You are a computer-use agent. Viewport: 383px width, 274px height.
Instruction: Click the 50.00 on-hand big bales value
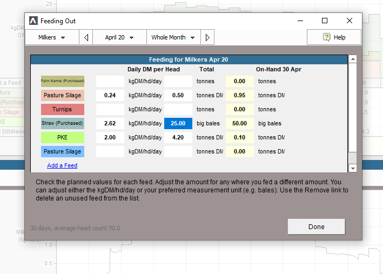(240, 123)
